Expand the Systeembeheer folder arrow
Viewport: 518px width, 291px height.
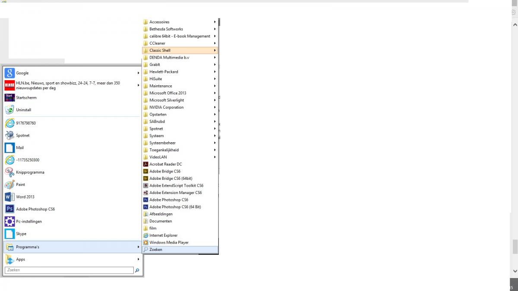pyautogui.click(x=215, y=143)
